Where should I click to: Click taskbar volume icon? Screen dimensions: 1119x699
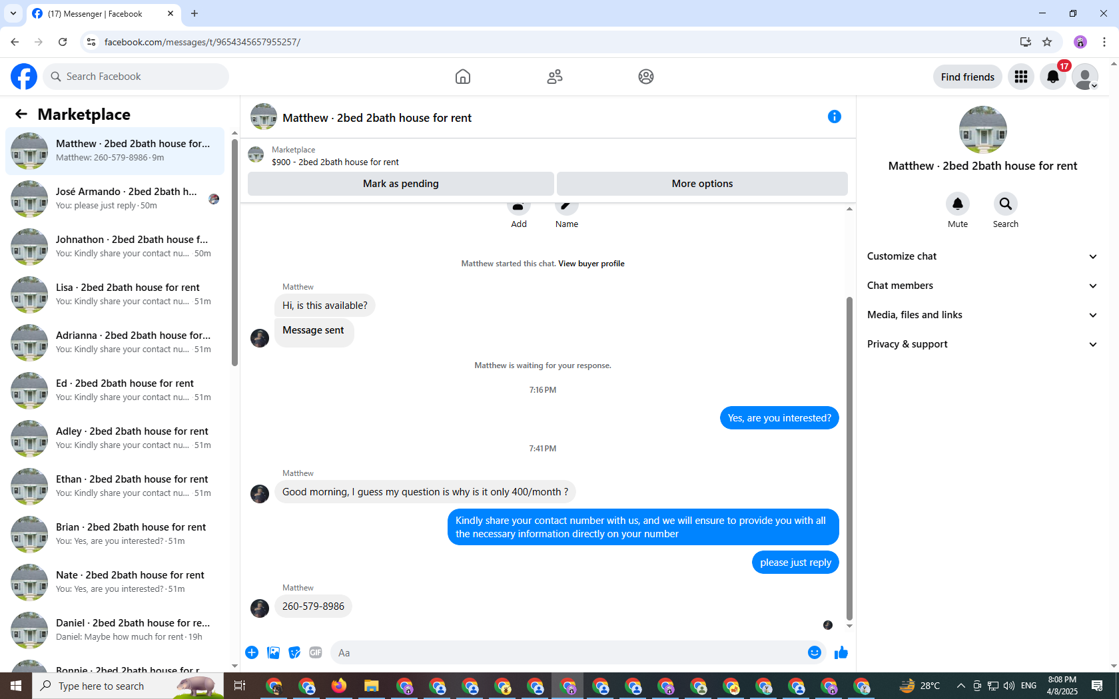pyautogui.click(x=1009, y=686)
